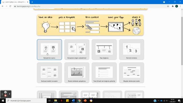Image resolution: width=183 pixels, height=103 pixels.
Task: Click the address bar URL
Action: (x=29, y=6)
